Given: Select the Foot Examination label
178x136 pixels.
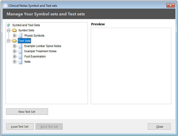Looking at the screenshot, I should pyautogui.click(x=35, y=56).
